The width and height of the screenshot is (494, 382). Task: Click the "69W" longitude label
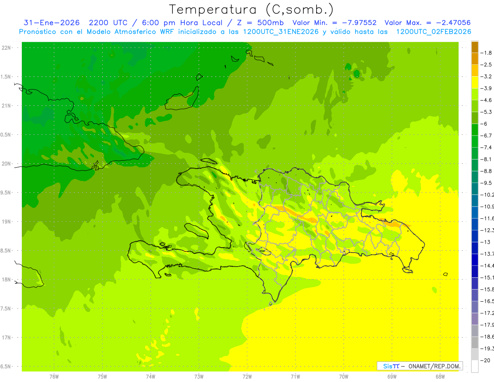coord(391,377)
